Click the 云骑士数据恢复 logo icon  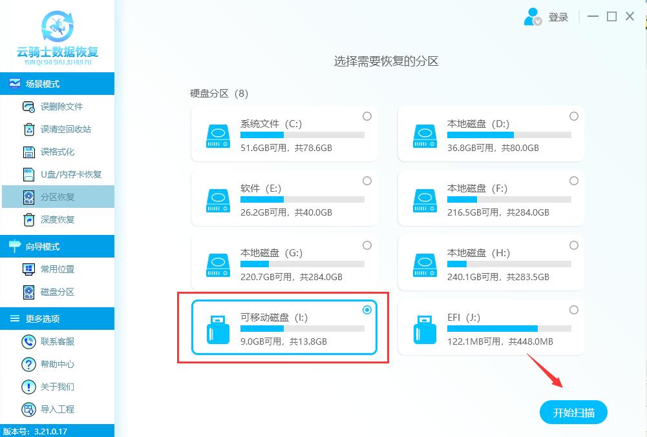coord(58,26)
